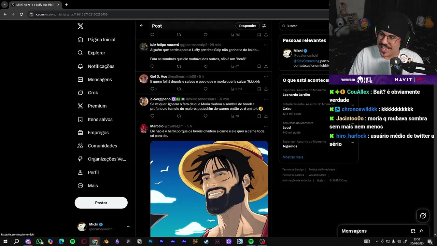Share luiz felipe moretti's comment

coord(266,66)
